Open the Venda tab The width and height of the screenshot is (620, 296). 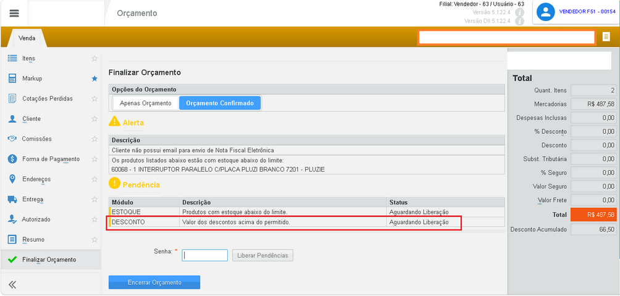click(27, 38)
